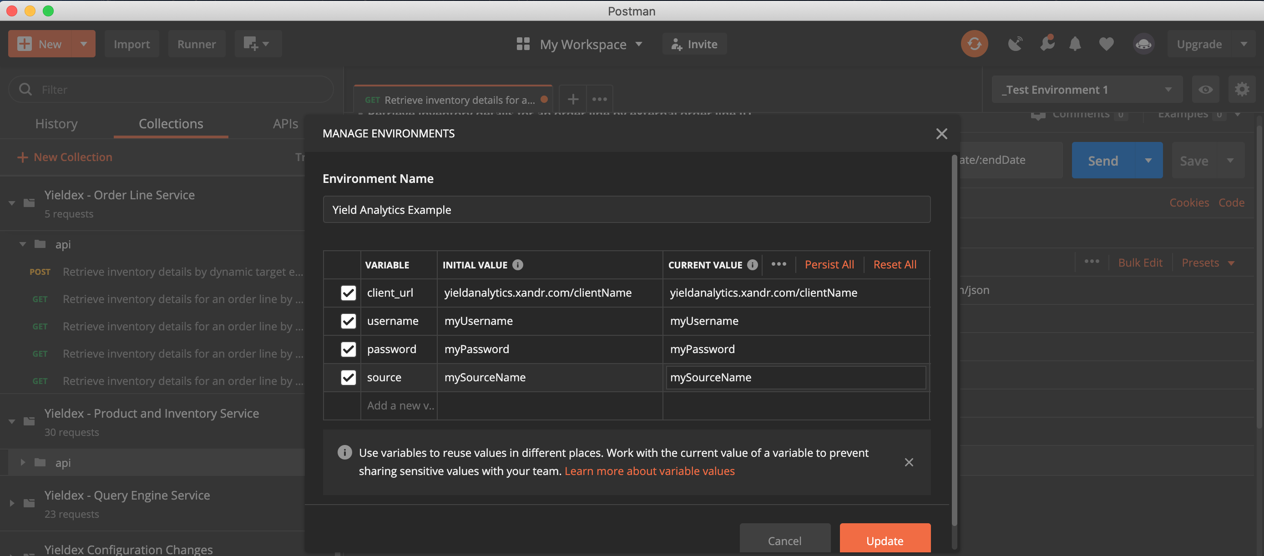Open notifications bell icon
Image resolution: width=1264 pixels, height=556 pixels.
click(1075, 44)
